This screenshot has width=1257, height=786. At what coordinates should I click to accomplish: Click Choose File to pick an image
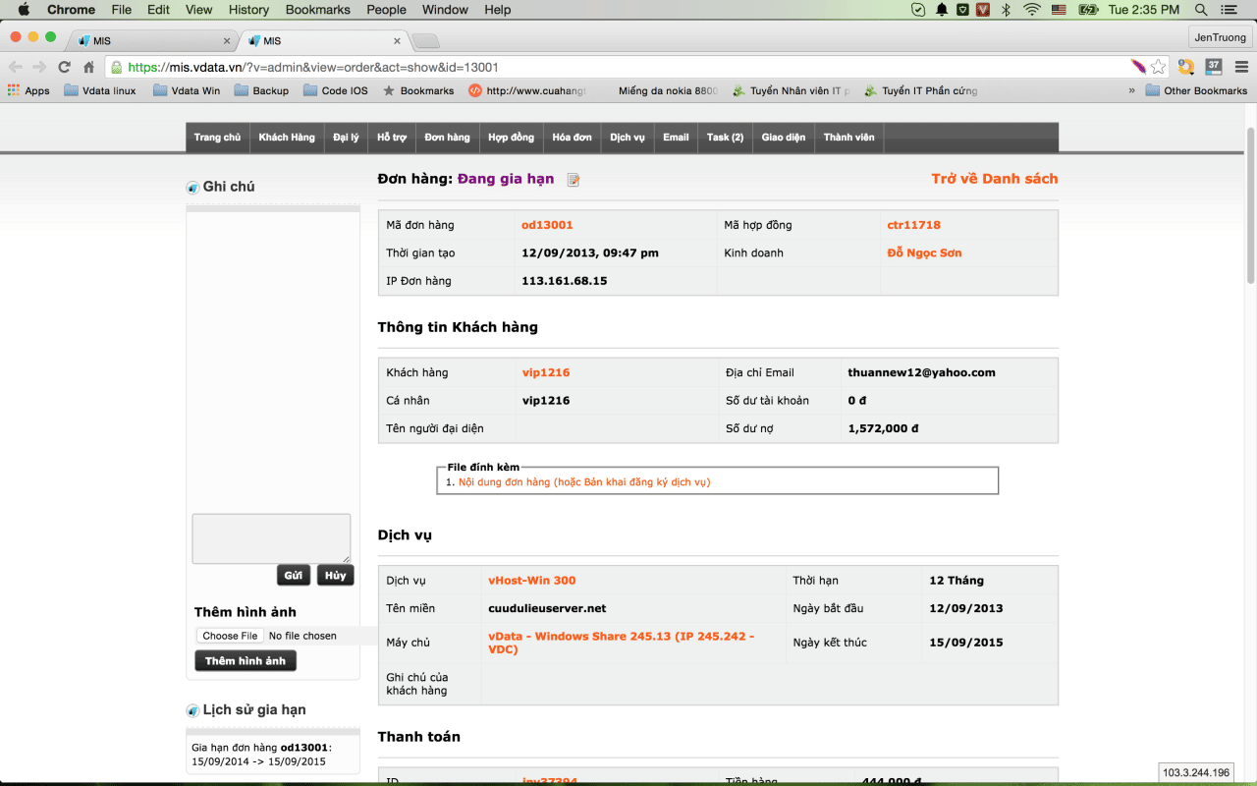[x=230, y=636]
